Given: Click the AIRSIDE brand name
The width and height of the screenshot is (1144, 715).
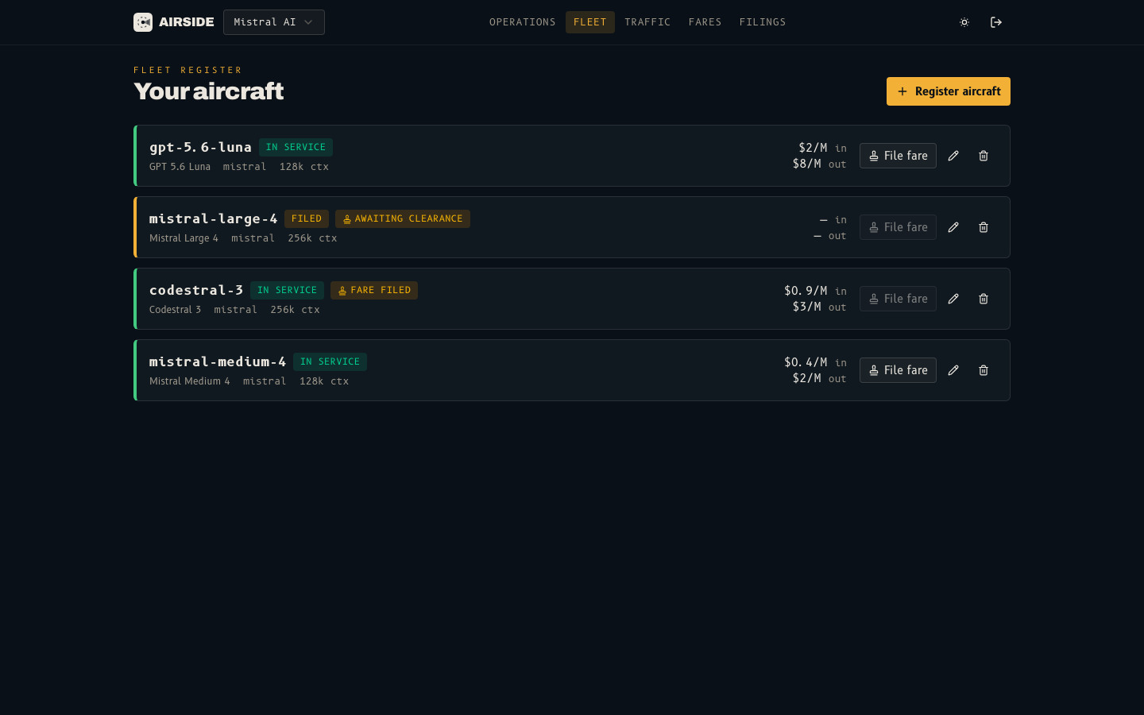Looking at the screenshot, I should 187,22.
